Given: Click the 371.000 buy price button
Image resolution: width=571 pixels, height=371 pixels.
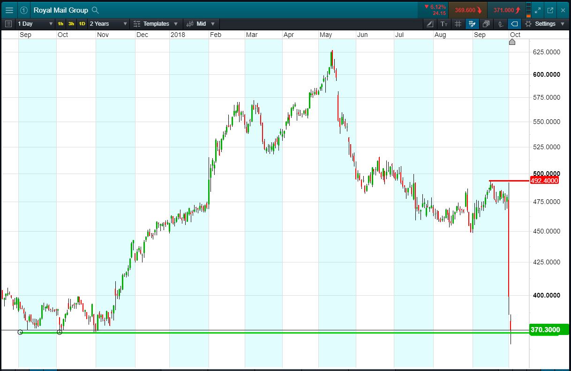Looking at the screenshot, I should [507, 10].
